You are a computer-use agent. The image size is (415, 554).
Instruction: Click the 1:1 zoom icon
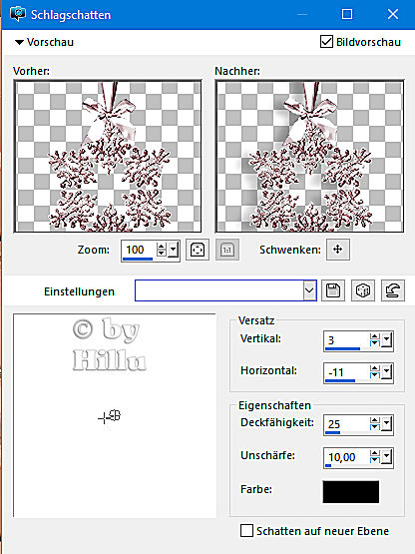227,250
